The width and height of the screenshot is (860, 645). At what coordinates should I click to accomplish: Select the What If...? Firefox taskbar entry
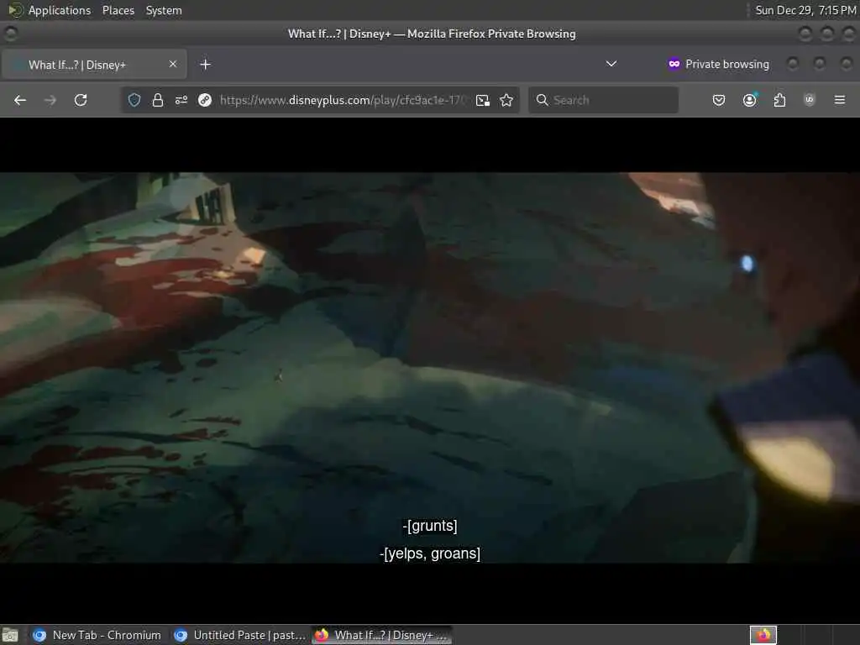pos(382,635)
